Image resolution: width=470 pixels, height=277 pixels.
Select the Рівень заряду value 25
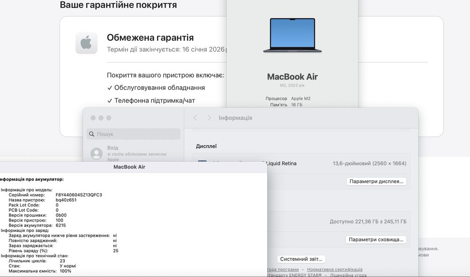116,251
